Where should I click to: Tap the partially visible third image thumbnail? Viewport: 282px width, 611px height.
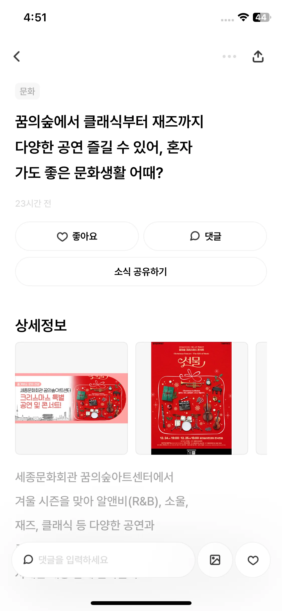pos(261,398)
